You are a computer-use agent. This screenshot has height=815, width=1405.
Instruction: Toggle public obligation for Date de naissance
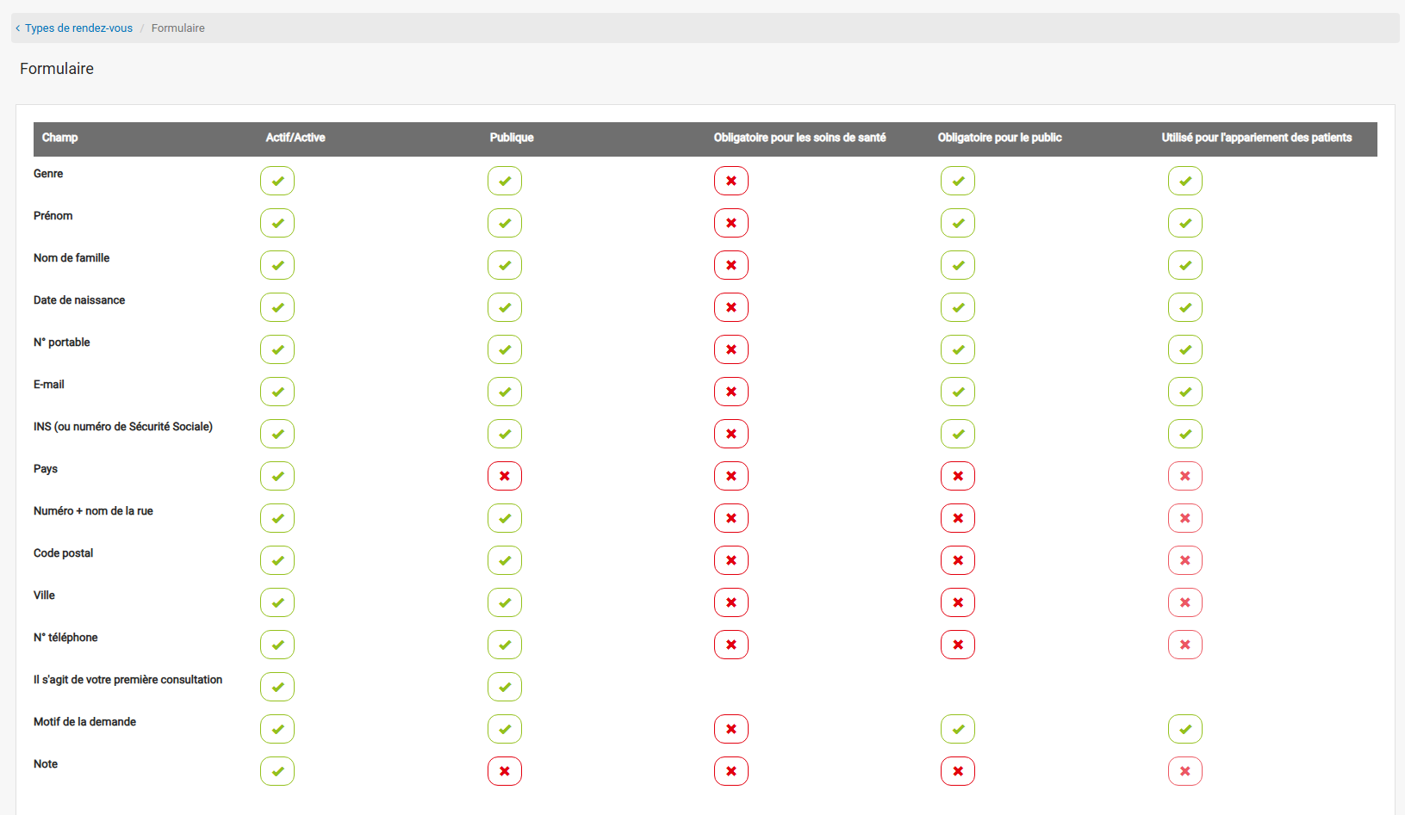coord(958,307)
